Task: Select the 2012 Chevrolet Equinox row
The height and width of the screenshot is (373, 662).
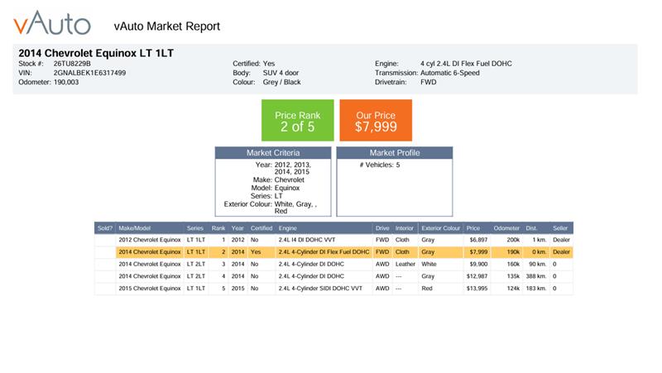Action: [x=333, y=240]
